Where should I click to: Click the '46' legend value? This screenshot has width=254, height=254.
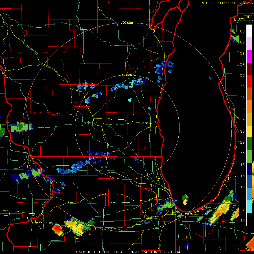(x=242, y=87)
